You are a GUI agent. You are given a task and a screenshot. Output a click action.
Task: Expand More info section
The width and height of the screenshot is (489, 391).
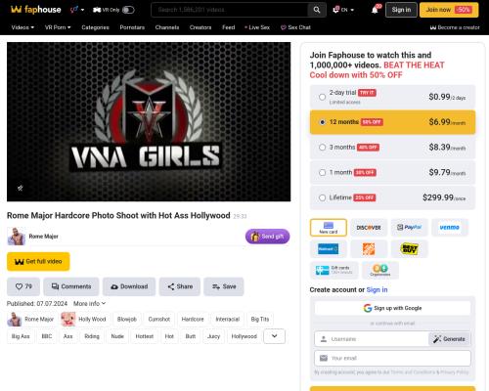[89, 303]
